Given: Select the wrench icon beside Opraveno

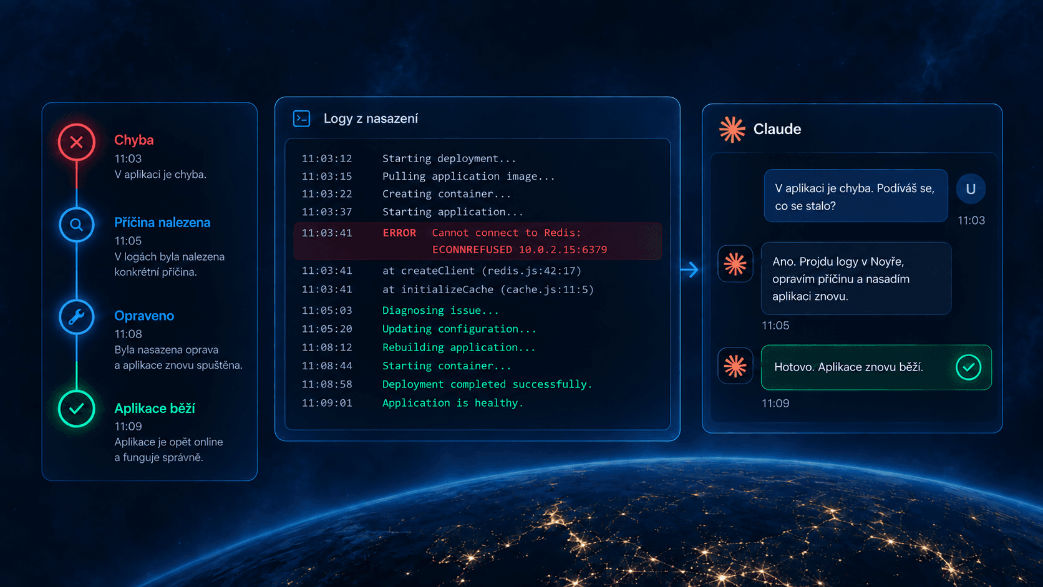Looking at the screenshot, I should pos(77,317).
